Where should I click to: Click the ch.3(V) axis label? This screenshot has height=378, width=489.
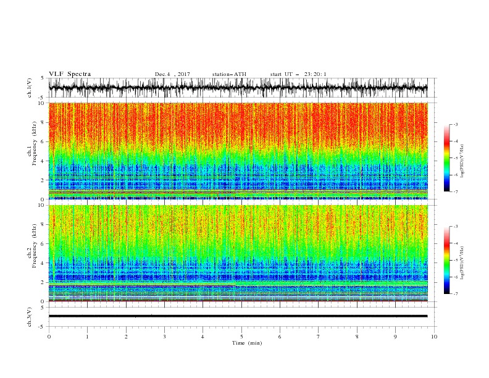[x=30, y=317]
